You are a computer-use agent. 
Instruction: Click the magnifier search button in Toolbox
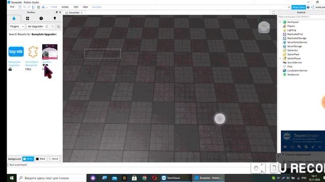(53, 26)
